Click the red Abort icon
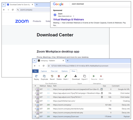The width and height of the screenshot is (133, 120). coord(101,76)
